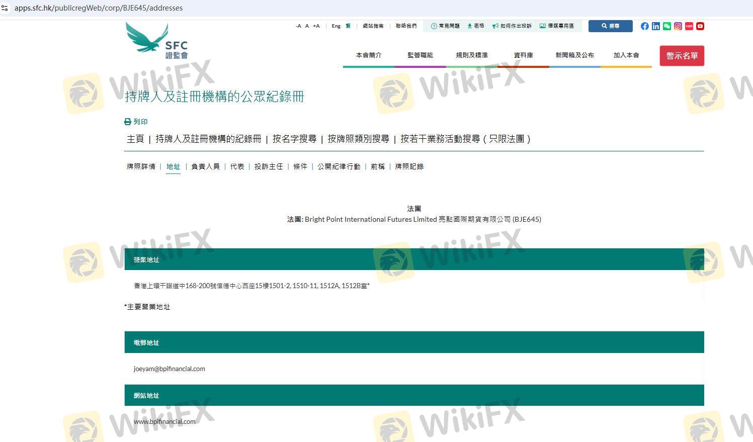Select 繁 traditional Chinese language

(x=348, y=26)
